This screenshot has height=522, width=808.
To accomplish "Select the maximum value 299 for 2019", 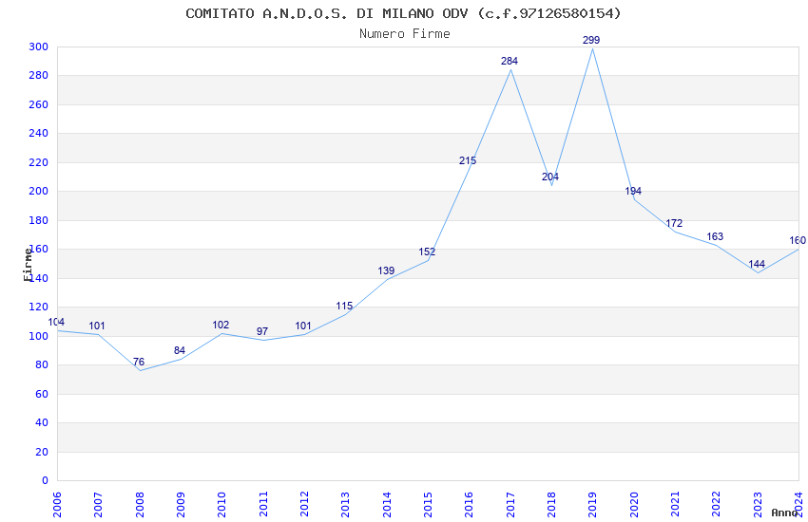I will pyautogui.click(x=591, y=40).
